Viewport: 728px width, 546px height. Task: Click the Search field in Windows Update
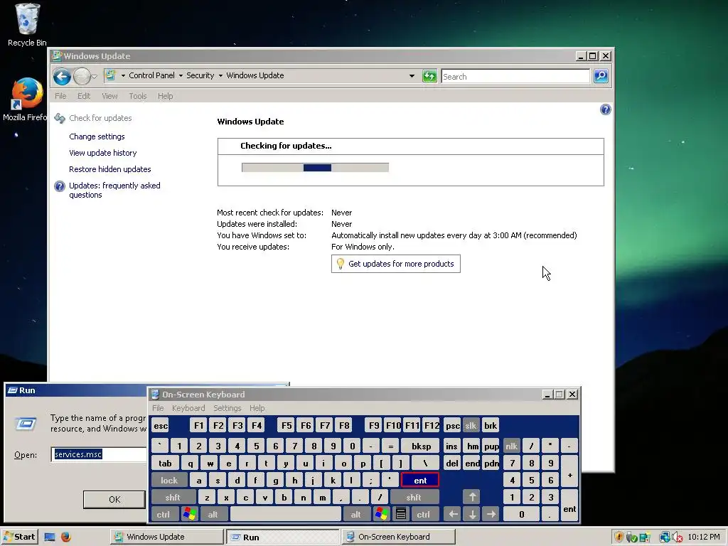point(515,77)
